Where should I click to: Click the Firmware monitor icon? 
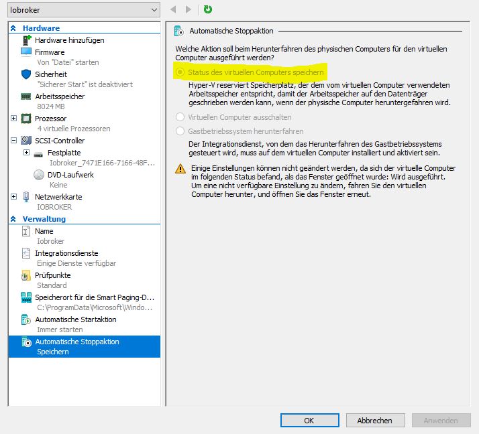[26, 52]
